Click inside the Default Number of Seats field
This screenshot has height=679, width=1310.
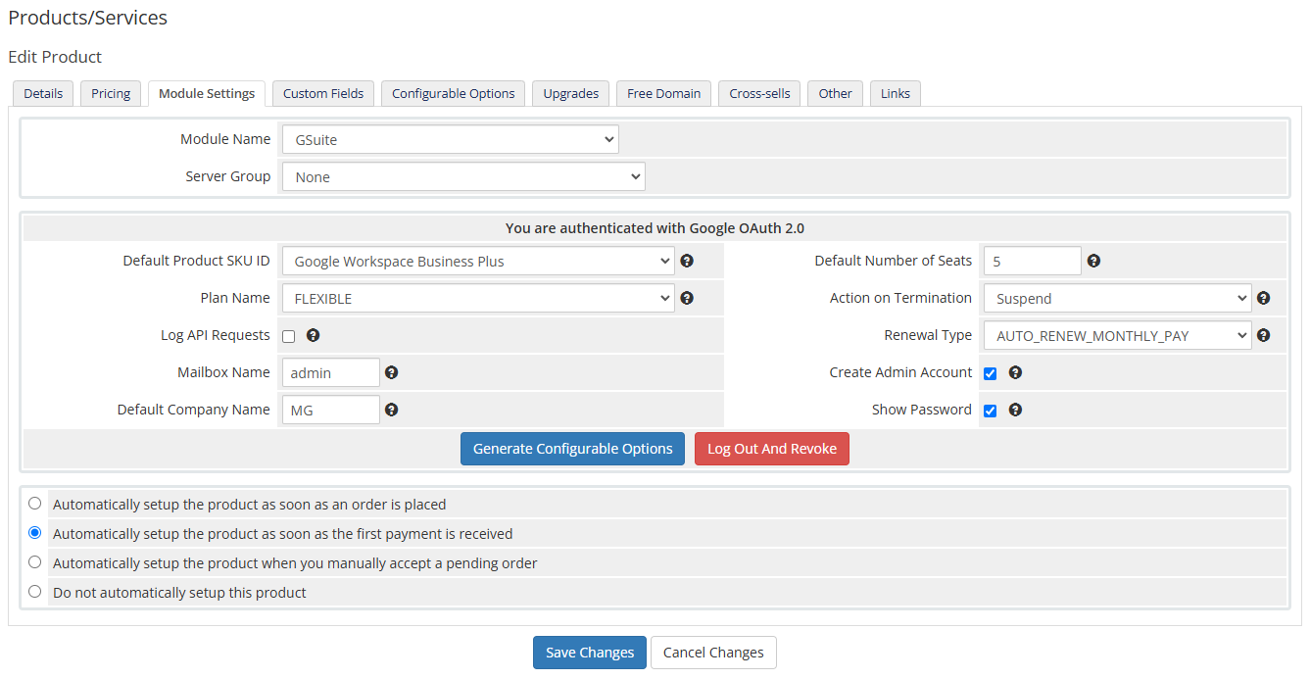click(1032, 261)
